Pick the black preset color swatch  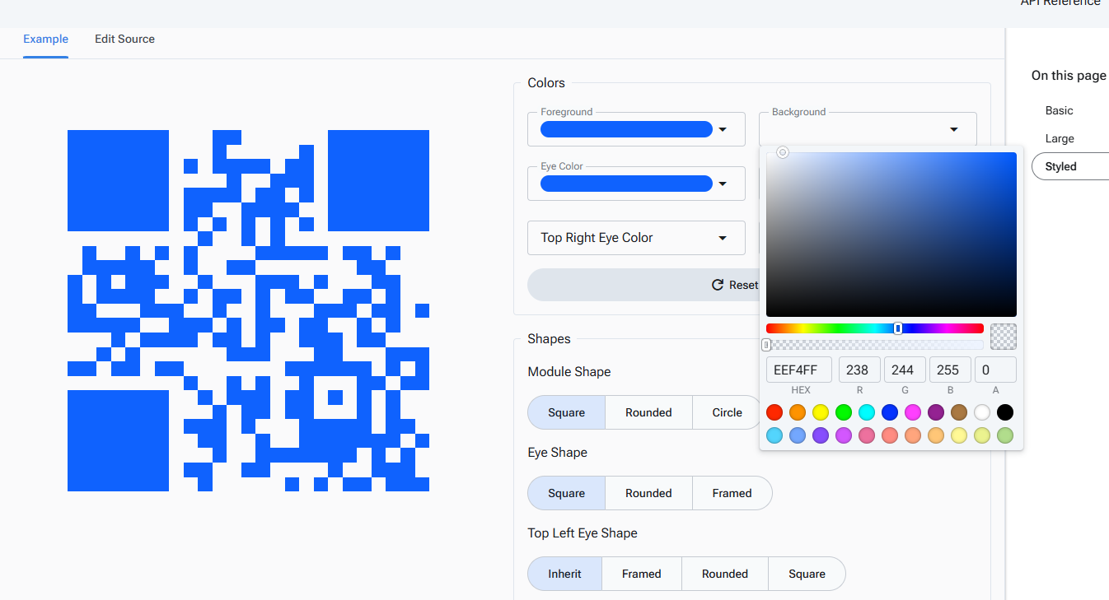(x=1005, y=412)
